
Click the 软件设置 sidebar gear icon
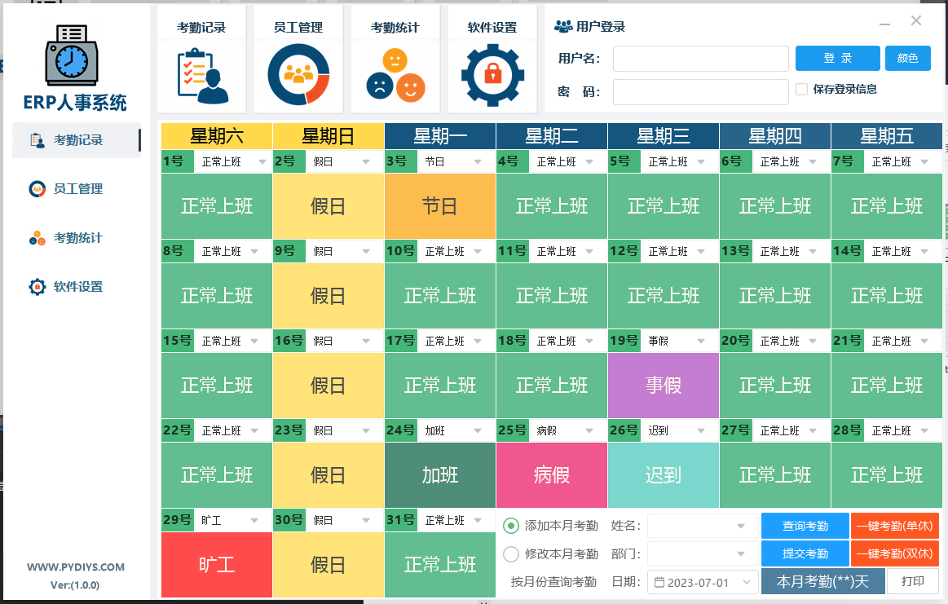[x=37, y=287]
